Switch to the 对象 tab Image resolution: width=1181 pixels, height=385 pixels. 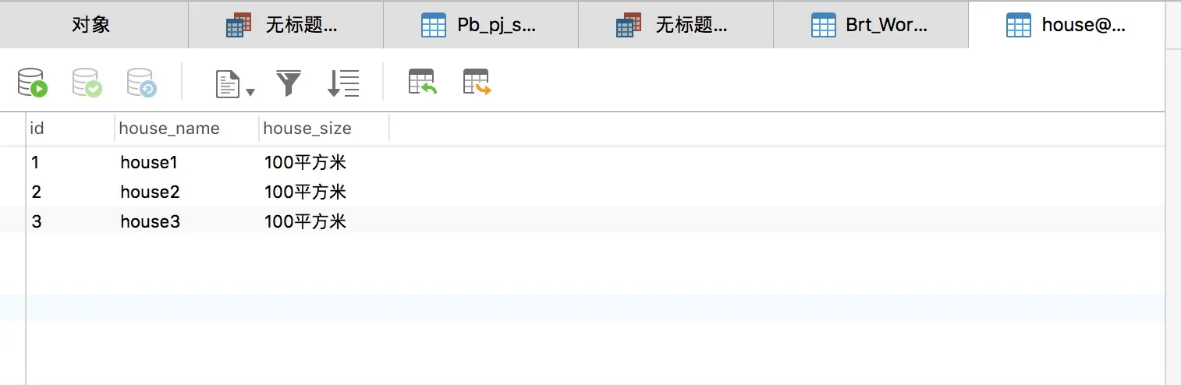click(x=94, y=25)
